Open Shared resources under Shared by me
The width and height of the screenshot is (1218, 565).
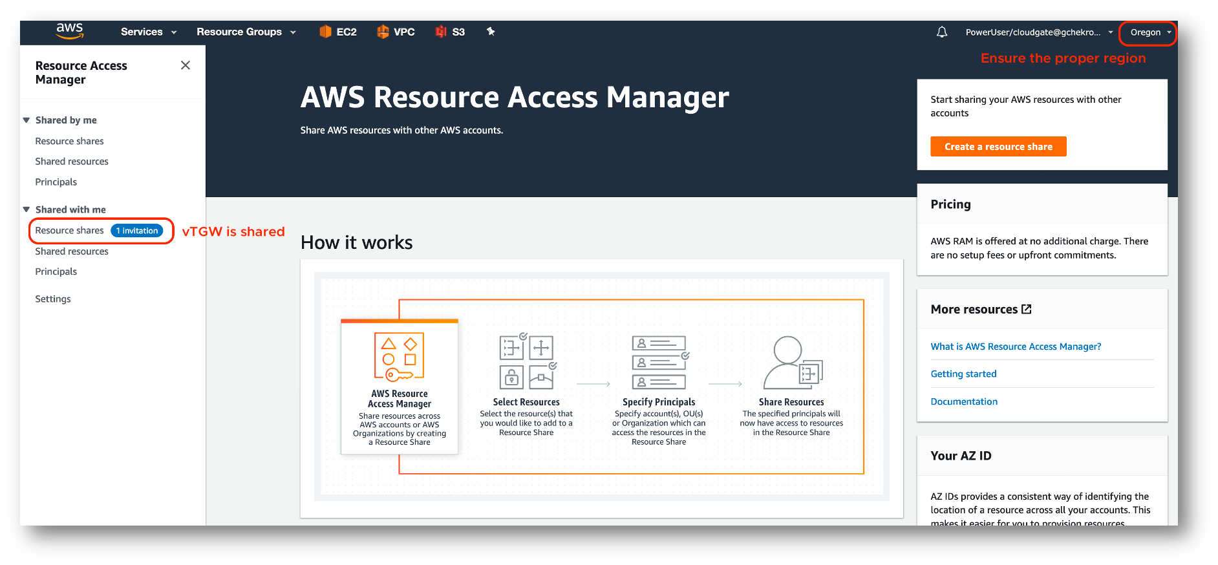72,162
